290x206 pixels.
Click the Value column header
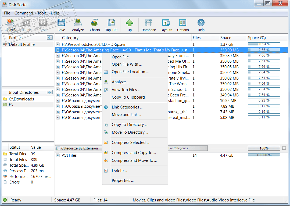point(42,147)
